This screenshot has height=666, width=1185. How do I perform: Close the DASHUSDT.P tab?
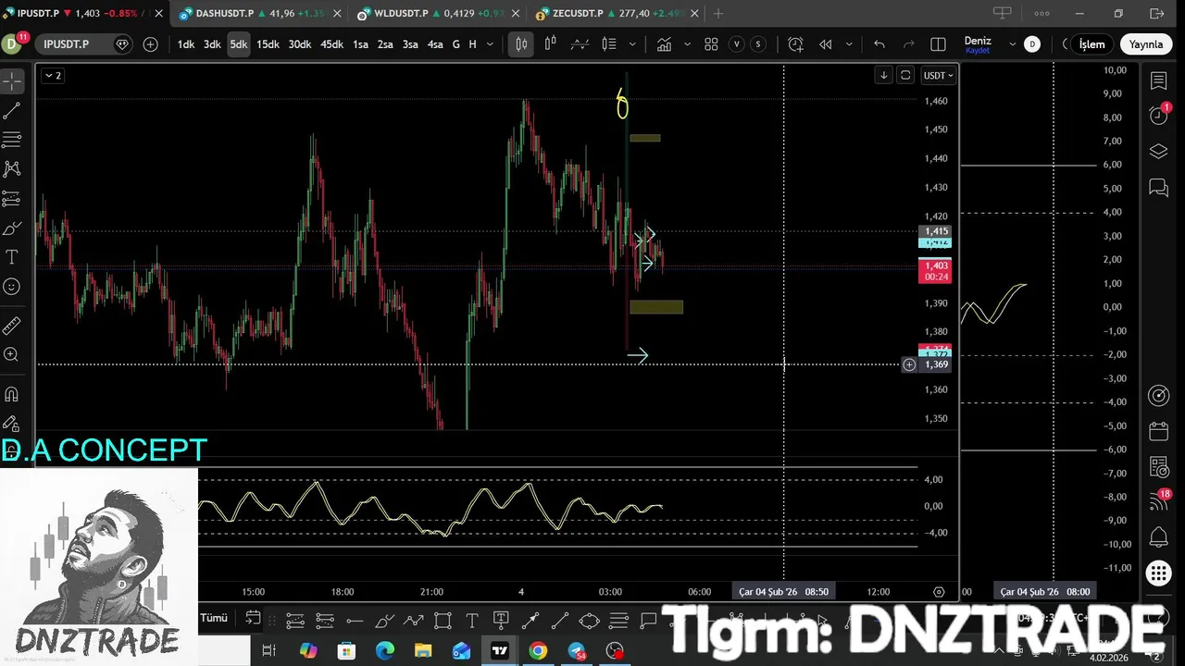[x=337, y=14]
